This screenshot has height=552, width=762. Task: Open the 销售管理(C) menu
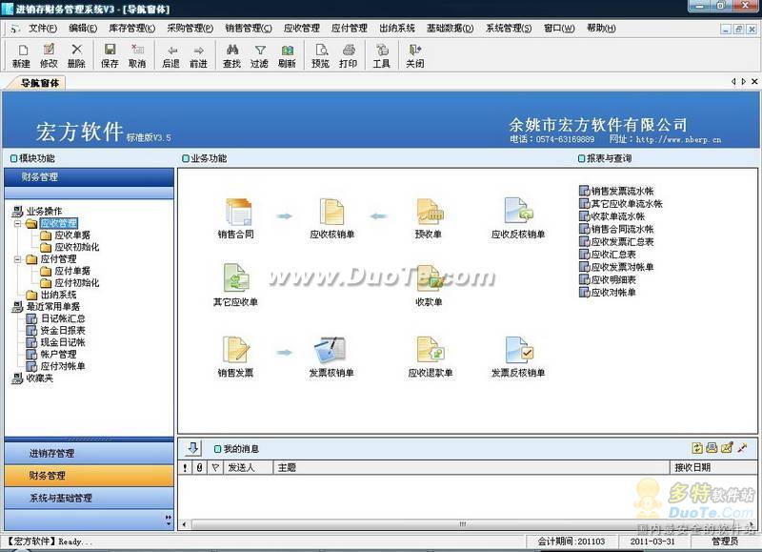(x=249, y=29)
